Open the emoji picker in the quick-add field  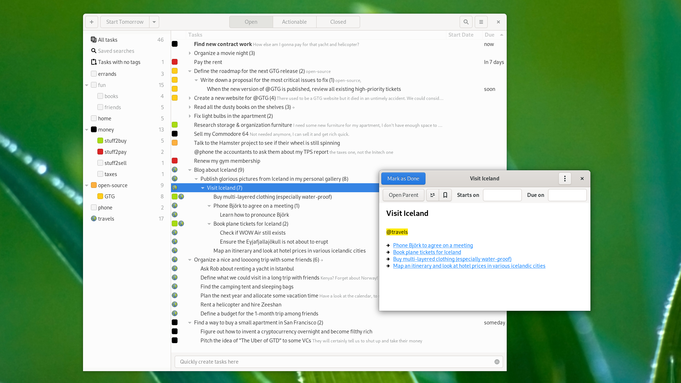point(497,361)
